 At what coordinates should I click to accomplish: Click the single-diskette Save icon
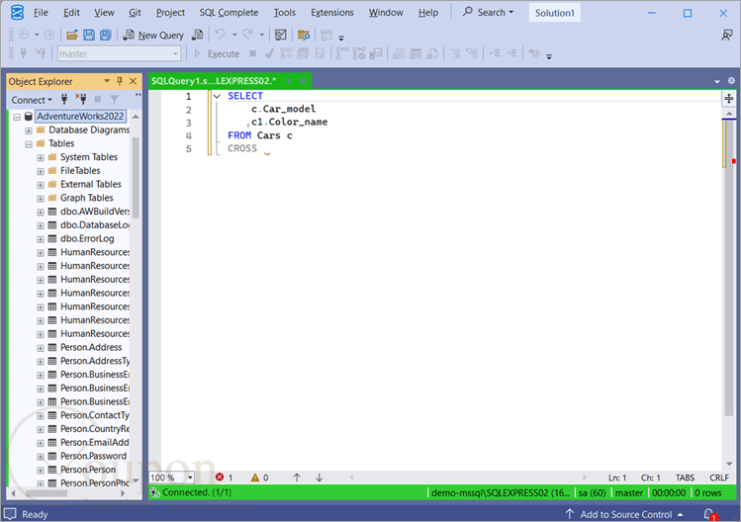tap(89, 35)
